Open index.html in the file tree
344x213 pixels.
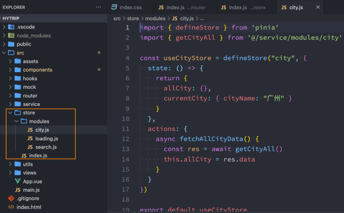tap(54, 207)
